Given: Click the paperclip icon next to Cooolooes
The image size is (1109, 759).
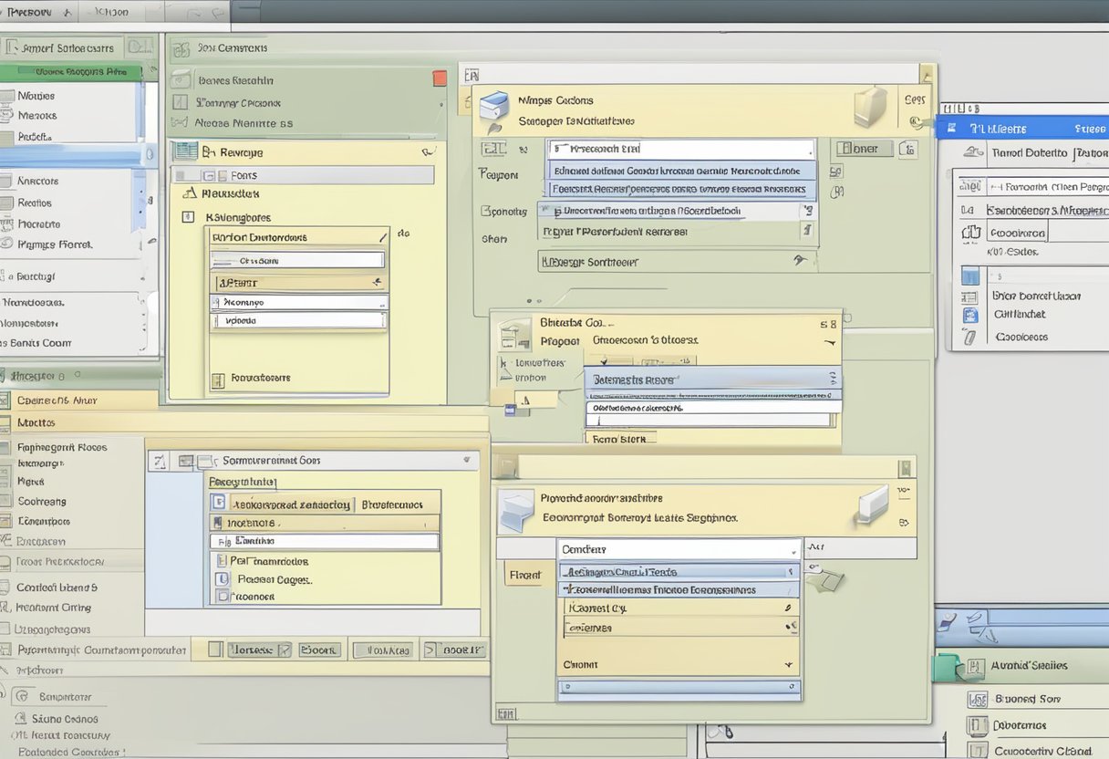Looking at the screenshot, I should pos(970,337).
